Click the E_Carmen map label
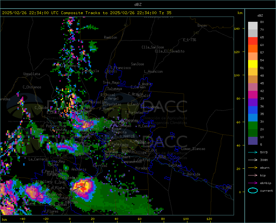The image size is (276, 223). click(138, 87)
